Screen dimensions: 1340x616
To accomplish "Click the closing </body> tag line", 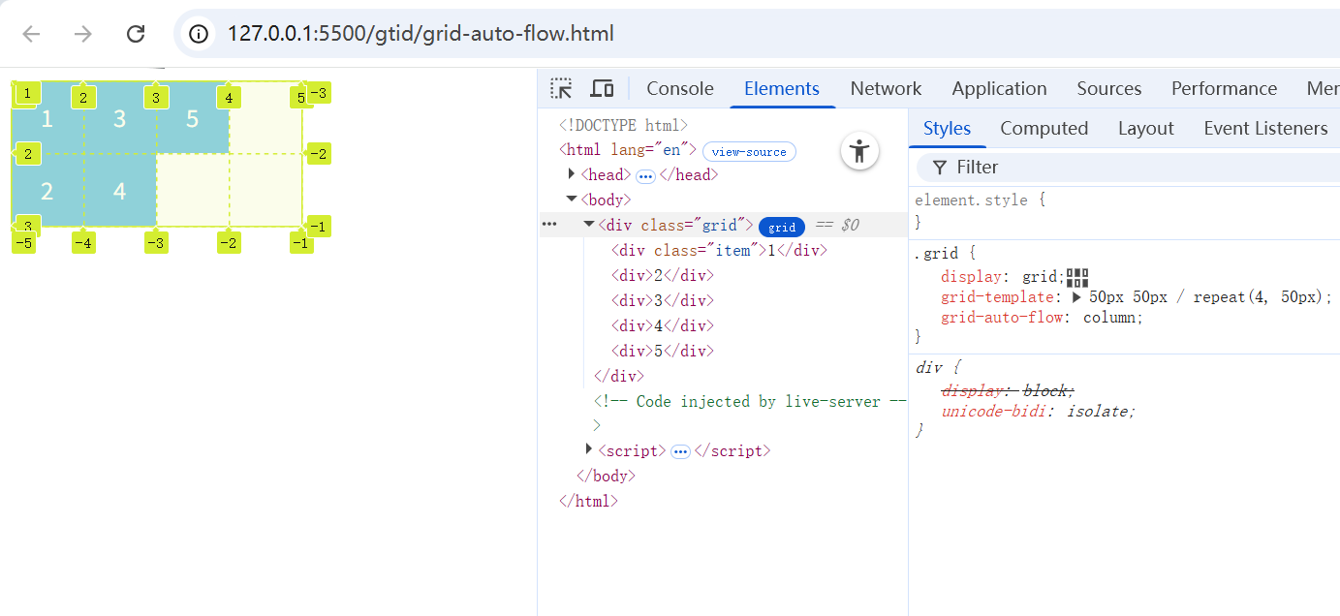I will pyautogui.click(x=606, y=476).
